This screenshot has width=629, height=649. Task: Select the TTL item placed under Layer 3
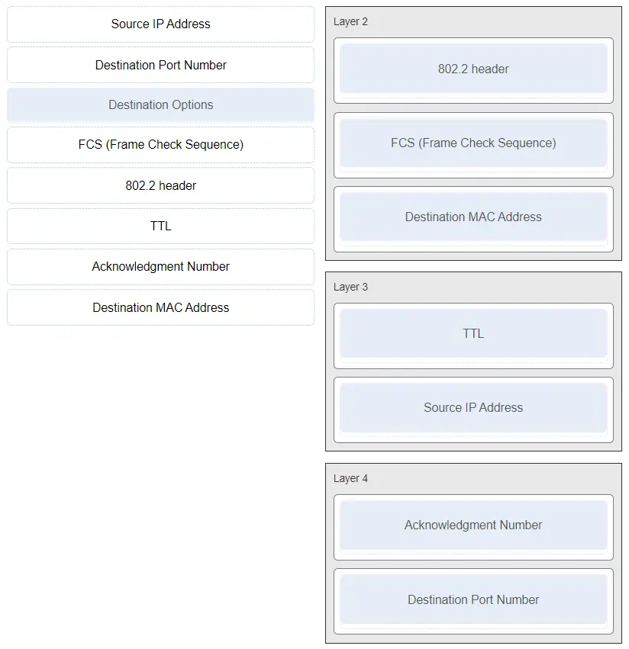(473, 334)
